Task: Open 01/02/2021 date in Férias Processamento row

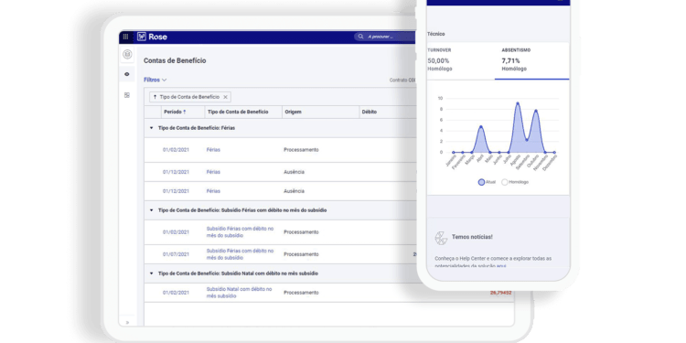Action: (176, 150)
